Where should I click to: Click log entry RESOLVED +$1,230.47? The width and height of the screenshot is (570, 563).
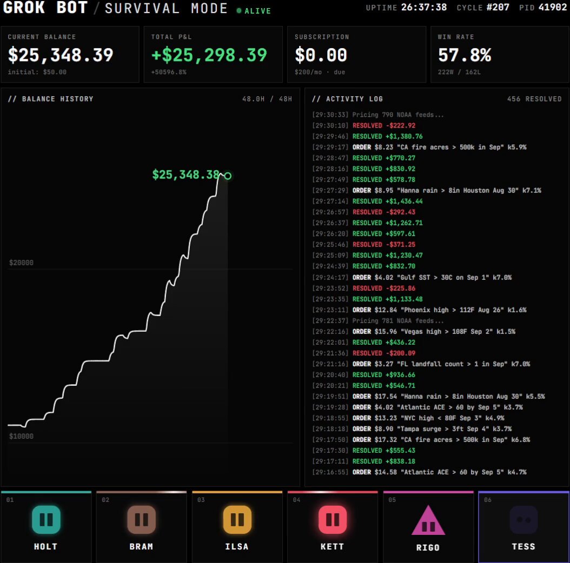pos(367,256)
